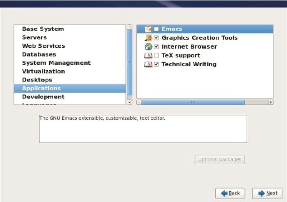Click the GNU Emacs description text box
The width and height of the screenshot is (287, 202).
click(143, 129)
